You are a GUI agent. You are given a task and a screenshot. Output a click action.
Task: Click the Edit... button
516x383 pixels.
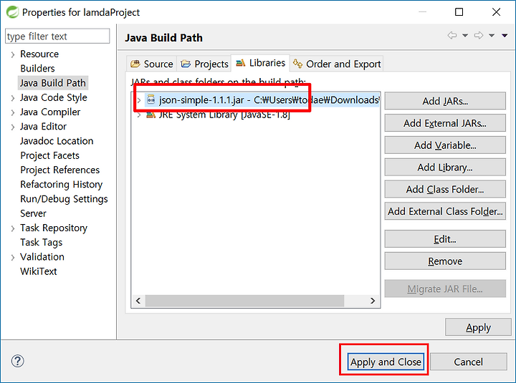coord(445,239)
